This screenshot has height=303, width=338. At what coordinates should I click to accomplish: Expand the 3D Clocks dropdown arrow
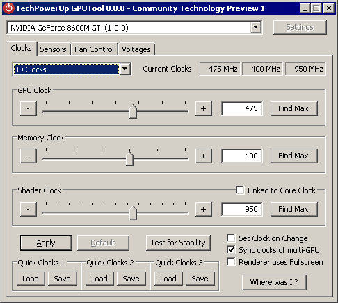click(125, 69)
